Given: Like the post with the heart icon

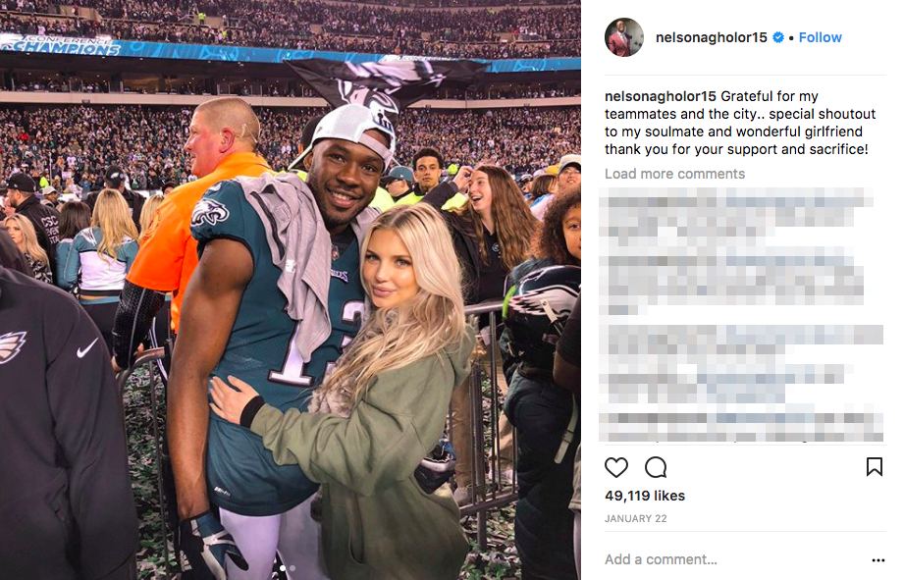Looking at the screenshot, I should [615, 467].
